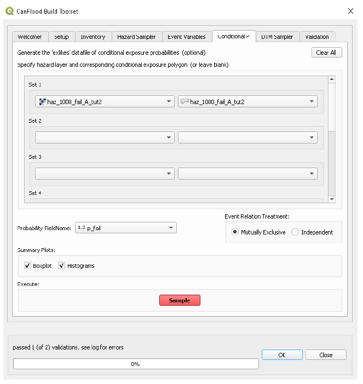The height and width of the screenshot is (384, 363).
Task: Open Set 3 exposure polygon dropdown
Action: click(x=247, y=174)
